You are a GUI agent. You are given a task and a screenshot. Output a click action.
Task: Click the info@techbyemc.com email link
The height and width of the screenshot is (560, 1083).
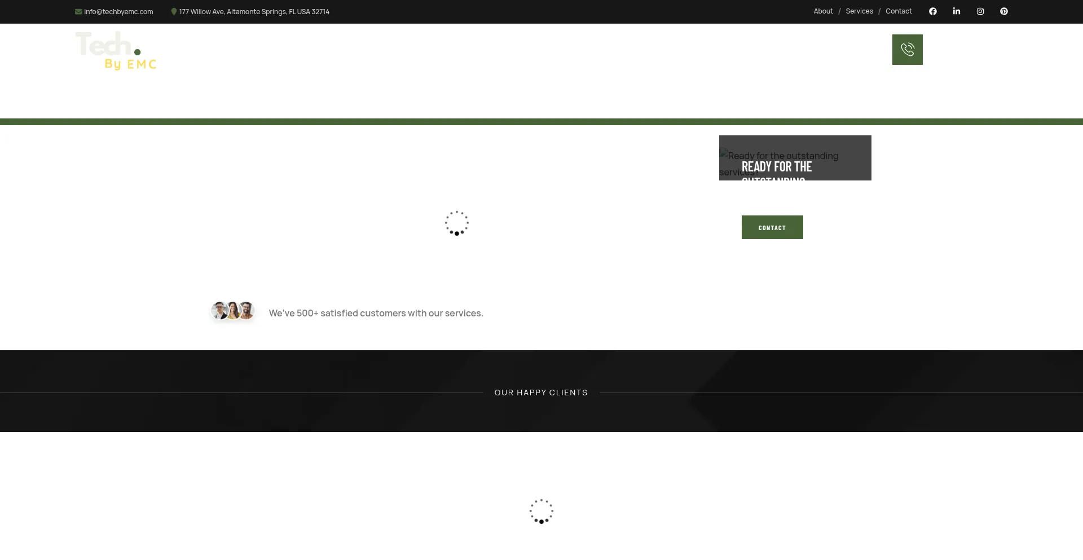point(118,12)
